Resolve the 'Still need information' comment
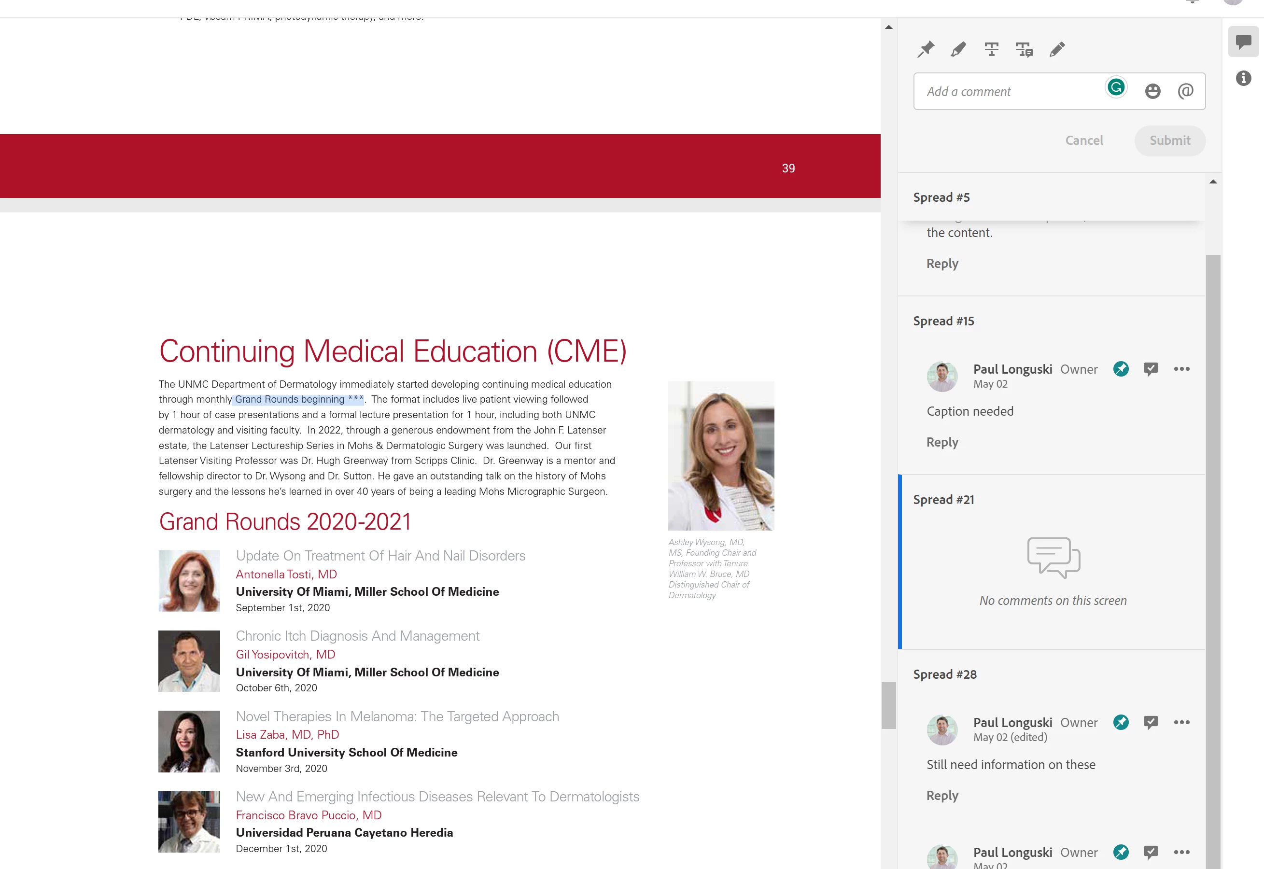The width and height of the screenshot is (1264, 869). pyautogui.click(x=1151, y=723)
